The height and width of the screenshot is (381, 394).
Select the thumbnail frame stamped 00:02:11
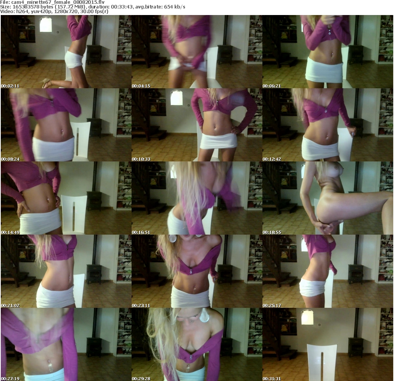(66, 52)
